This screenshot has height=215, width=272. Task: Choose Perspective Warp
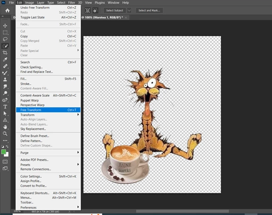48,105
